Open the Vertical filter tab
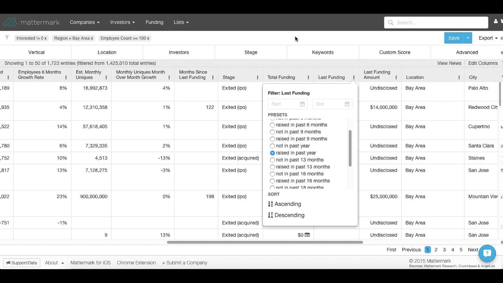503x283 pixels. point(36,52)
